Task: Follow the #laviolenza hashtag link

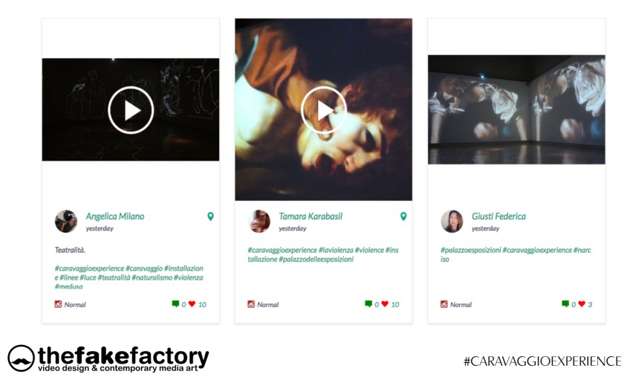Action: coord(336,250)
